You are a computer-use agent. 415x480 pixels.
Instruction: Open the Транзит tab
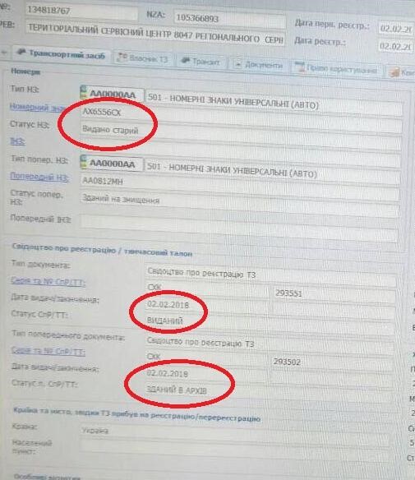tap(201, 61)
